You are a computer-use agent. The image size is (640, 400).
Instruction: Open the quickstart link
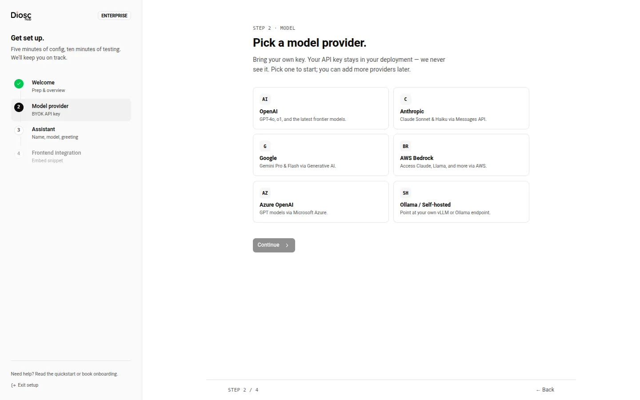[64, 374]
